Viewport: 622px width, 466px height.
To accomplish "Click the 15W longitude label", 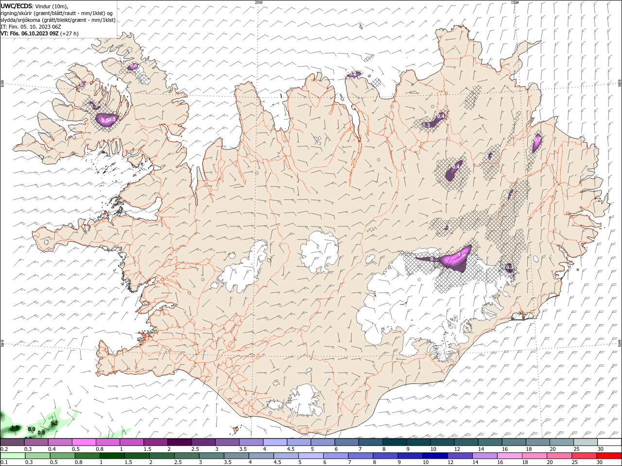I will tap(515, 2).
